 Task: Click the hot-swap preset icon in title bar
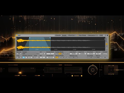pyautogui.click(x=105, y=35)
